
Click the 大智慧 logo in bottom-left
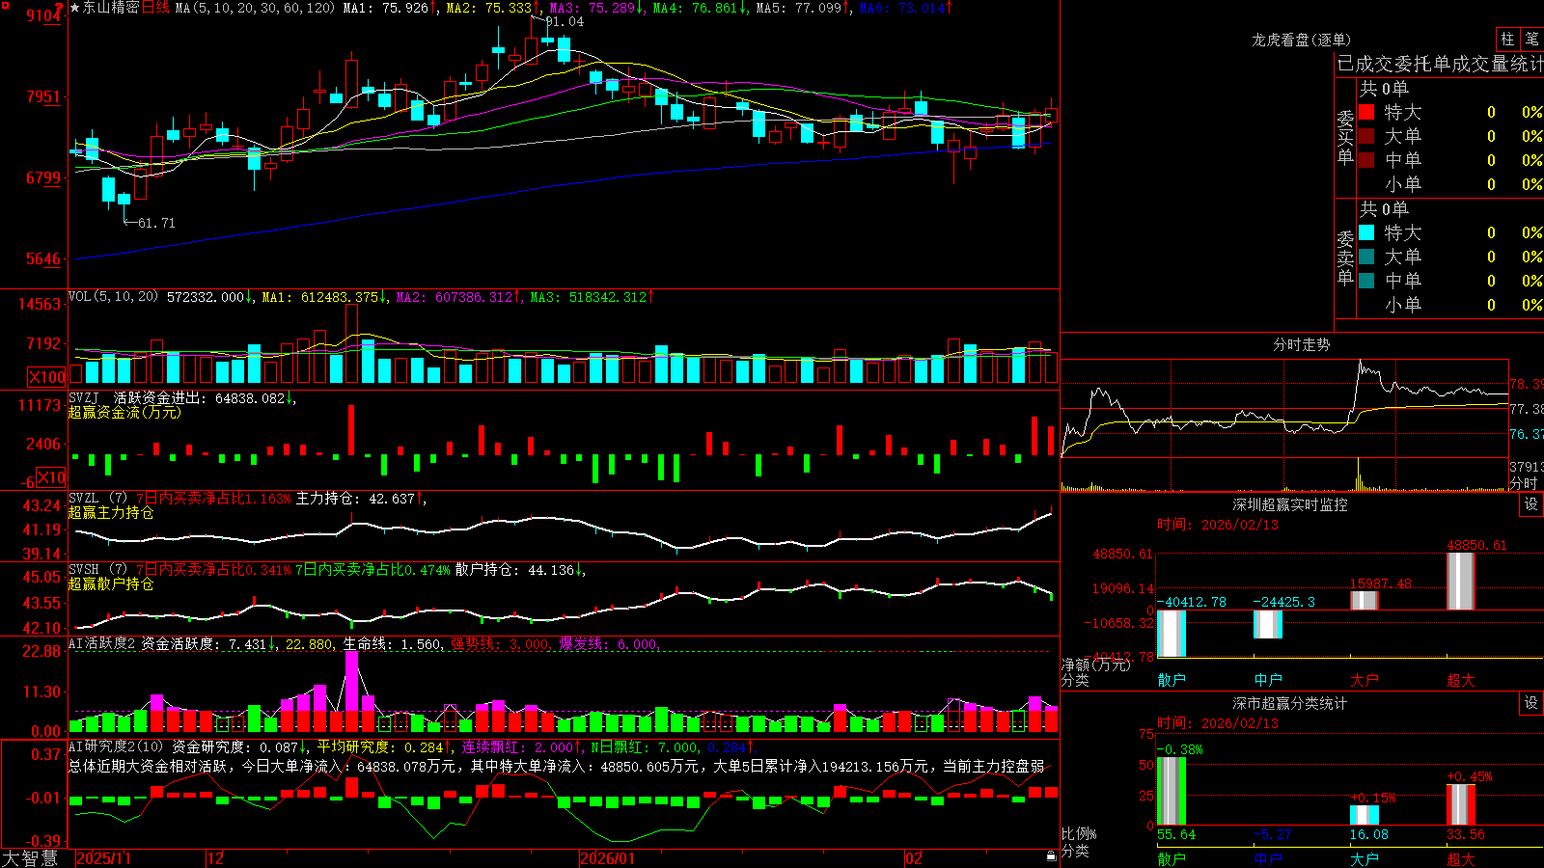(x=30, y=858)
